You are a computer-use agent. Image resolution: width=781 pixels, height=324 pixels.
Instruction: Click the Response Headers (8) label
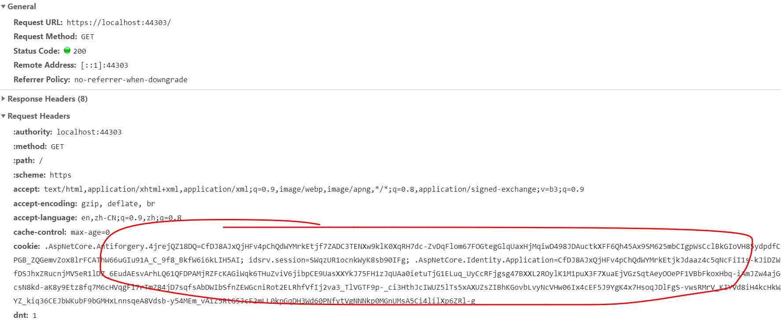point(47,98)
